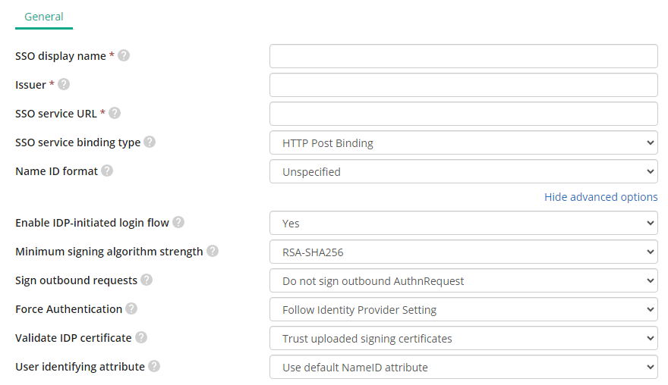Open the Enable IDP-initiated login Yes dropdown
The image size is (668, 385).
tap(464, 224)
